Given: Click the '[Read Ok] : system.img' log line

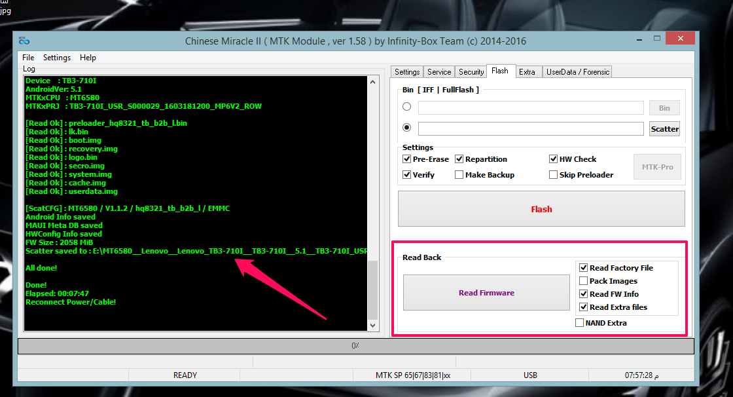Looking at the screenshot, I should (69, 174).
